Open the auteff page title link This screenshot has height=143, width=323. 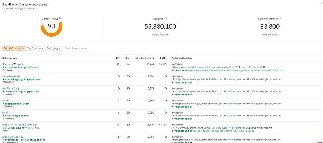[x=5, y=101]
